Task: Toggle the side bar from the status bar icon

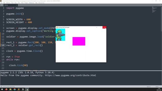Action: point(2,87)
